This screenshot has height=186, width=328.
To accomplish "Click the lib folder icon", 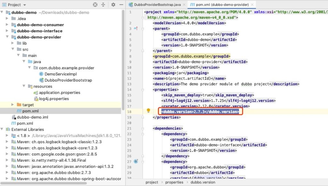I will (19, 43).
